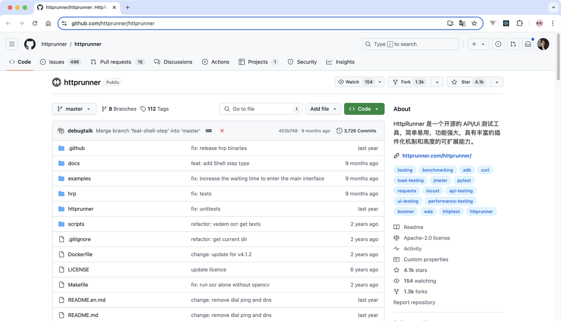
Task: Open the Security tab
Action: pos(302,62)
